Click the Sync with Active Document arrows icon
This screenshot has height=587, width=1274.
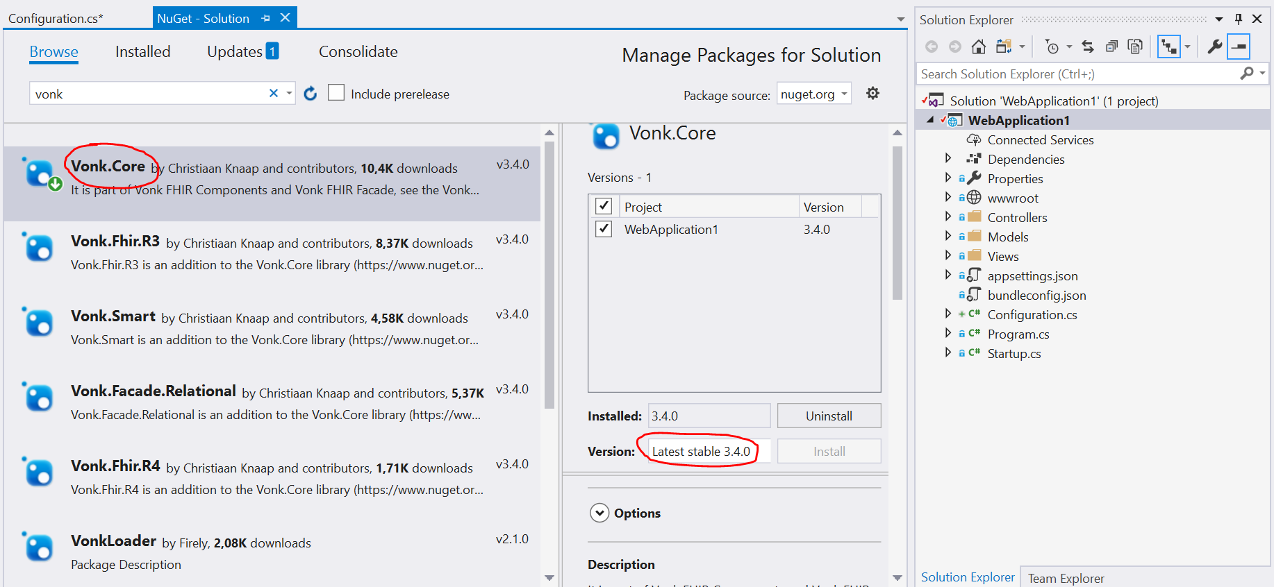coord(1088,46)
